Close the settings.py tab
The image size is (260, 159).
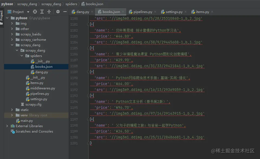185,12
